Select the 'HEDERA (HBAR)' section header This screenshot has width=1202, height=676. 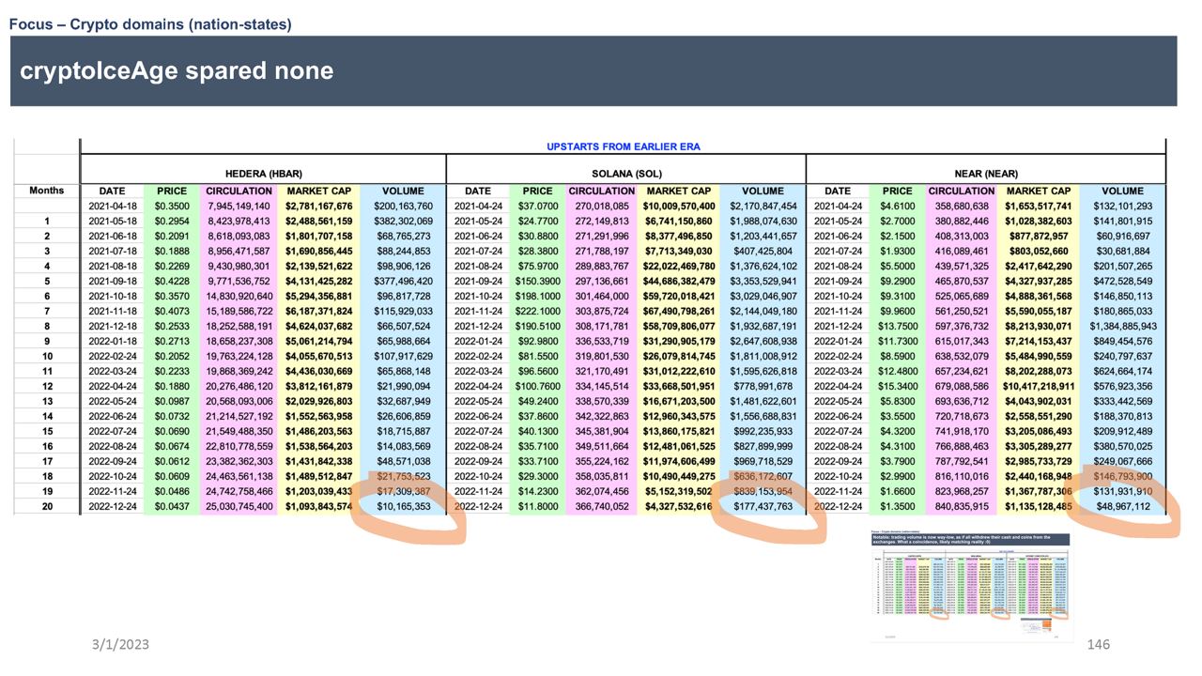pyautogui.click(x=263, y=174)
